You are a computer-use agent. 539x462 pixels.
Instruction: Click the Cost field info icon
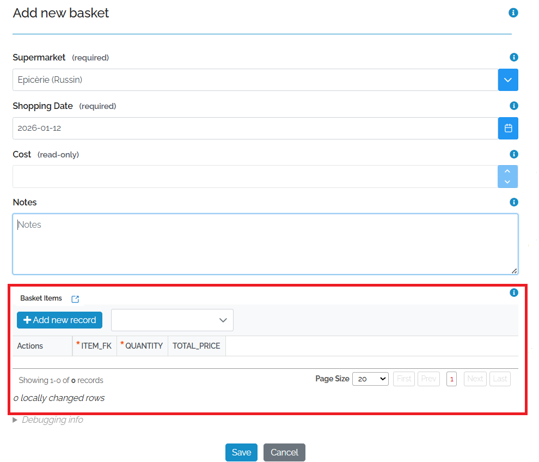pos(513,154)
